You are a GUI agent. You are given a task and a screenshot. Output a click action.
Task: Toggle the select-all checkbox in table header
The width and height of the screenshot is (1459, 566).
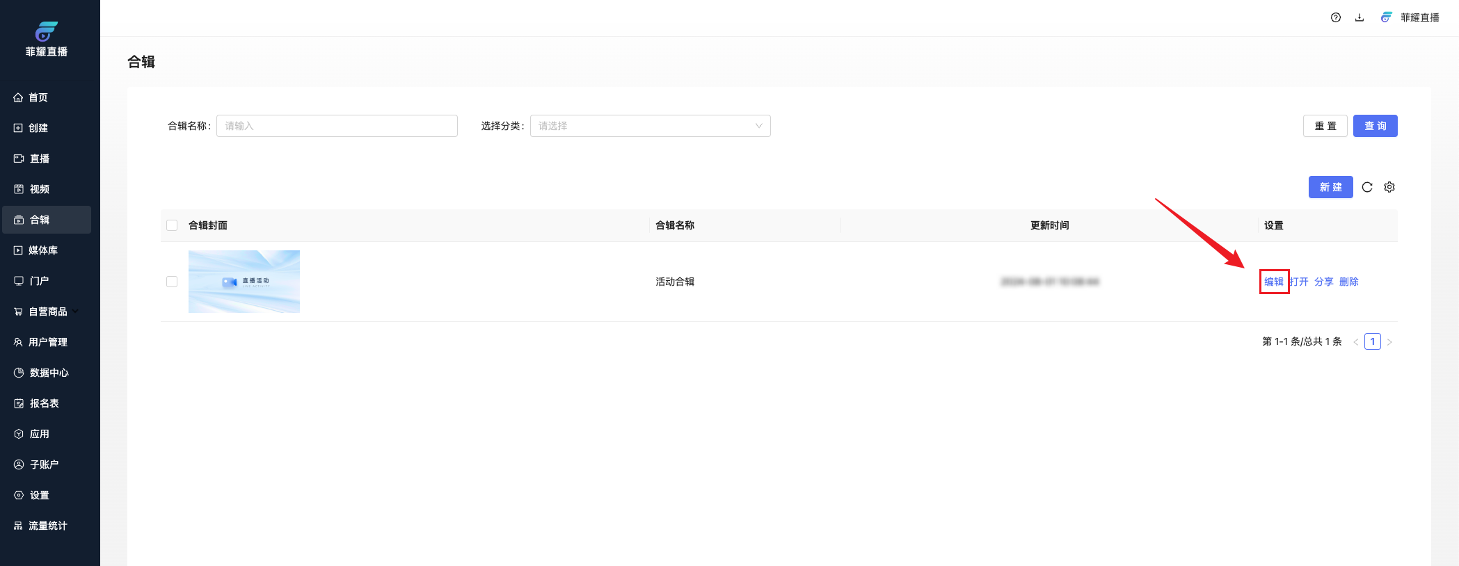172,225
